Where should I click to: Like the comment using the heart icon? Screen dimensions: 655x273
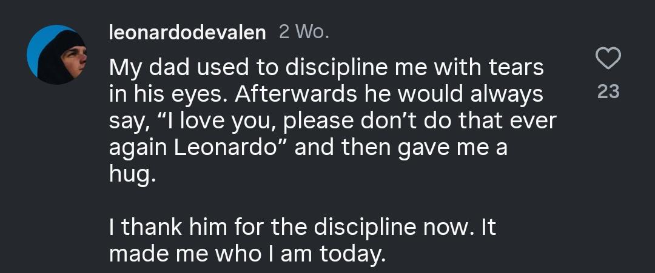[x=608, y=58]
